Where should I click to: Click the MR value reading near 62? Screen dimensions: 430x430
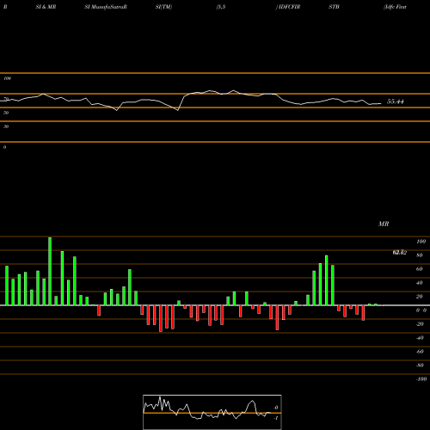pyautogui.click(x=400, y=252)
